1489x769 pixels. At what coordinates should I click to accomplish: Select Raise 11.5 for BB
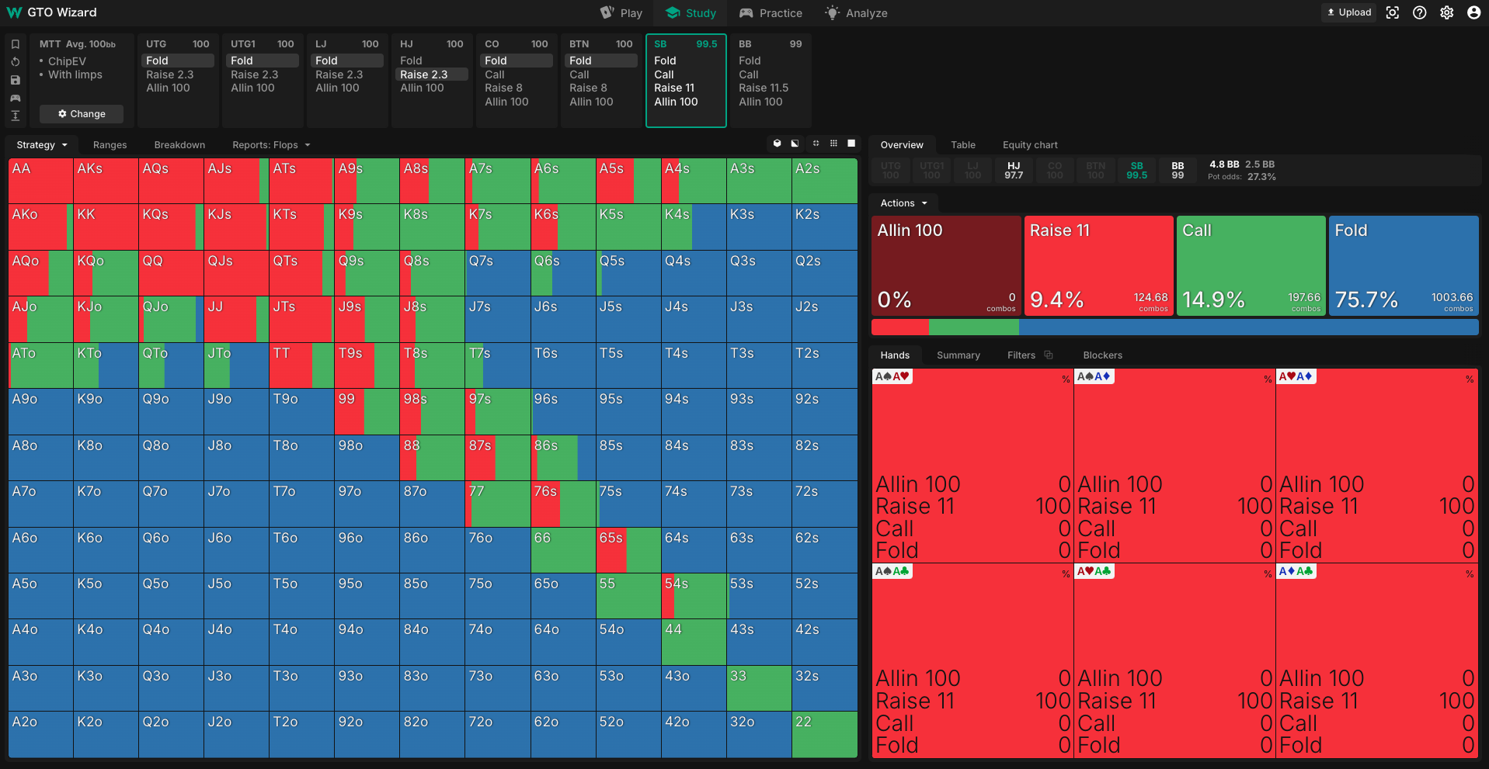click(771, 88)
